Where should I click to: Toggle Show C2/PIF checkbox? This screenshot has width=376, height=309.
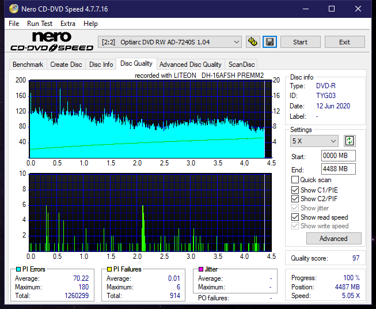295,199
